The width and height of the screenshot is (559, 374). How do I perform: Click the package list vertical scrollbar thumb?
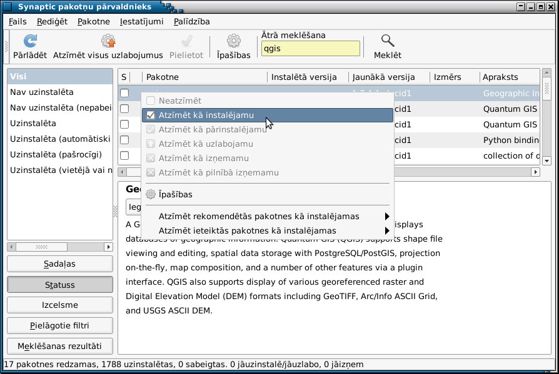546,89
